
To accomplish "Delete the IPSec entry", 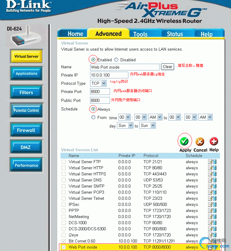I will click(215, 204).
